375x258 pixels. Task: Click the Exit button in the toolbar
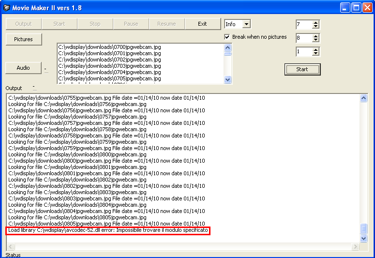point(203,24)
